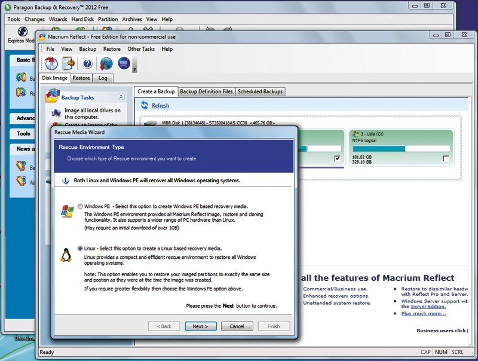Viewport: 478px width, 361px height.
Task: Open the blue question mark help icon
Action: click(x=87, y=63)
